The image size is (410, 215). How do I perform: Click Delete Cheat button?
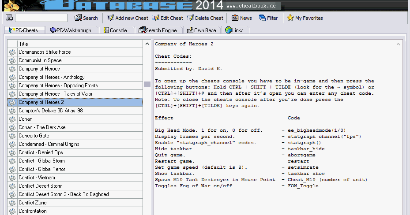click(x=205, y=18)
